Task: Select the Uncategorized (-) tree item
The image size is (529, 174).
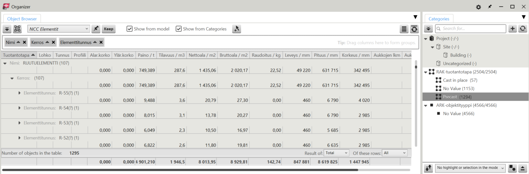Action: click(460, 63)
